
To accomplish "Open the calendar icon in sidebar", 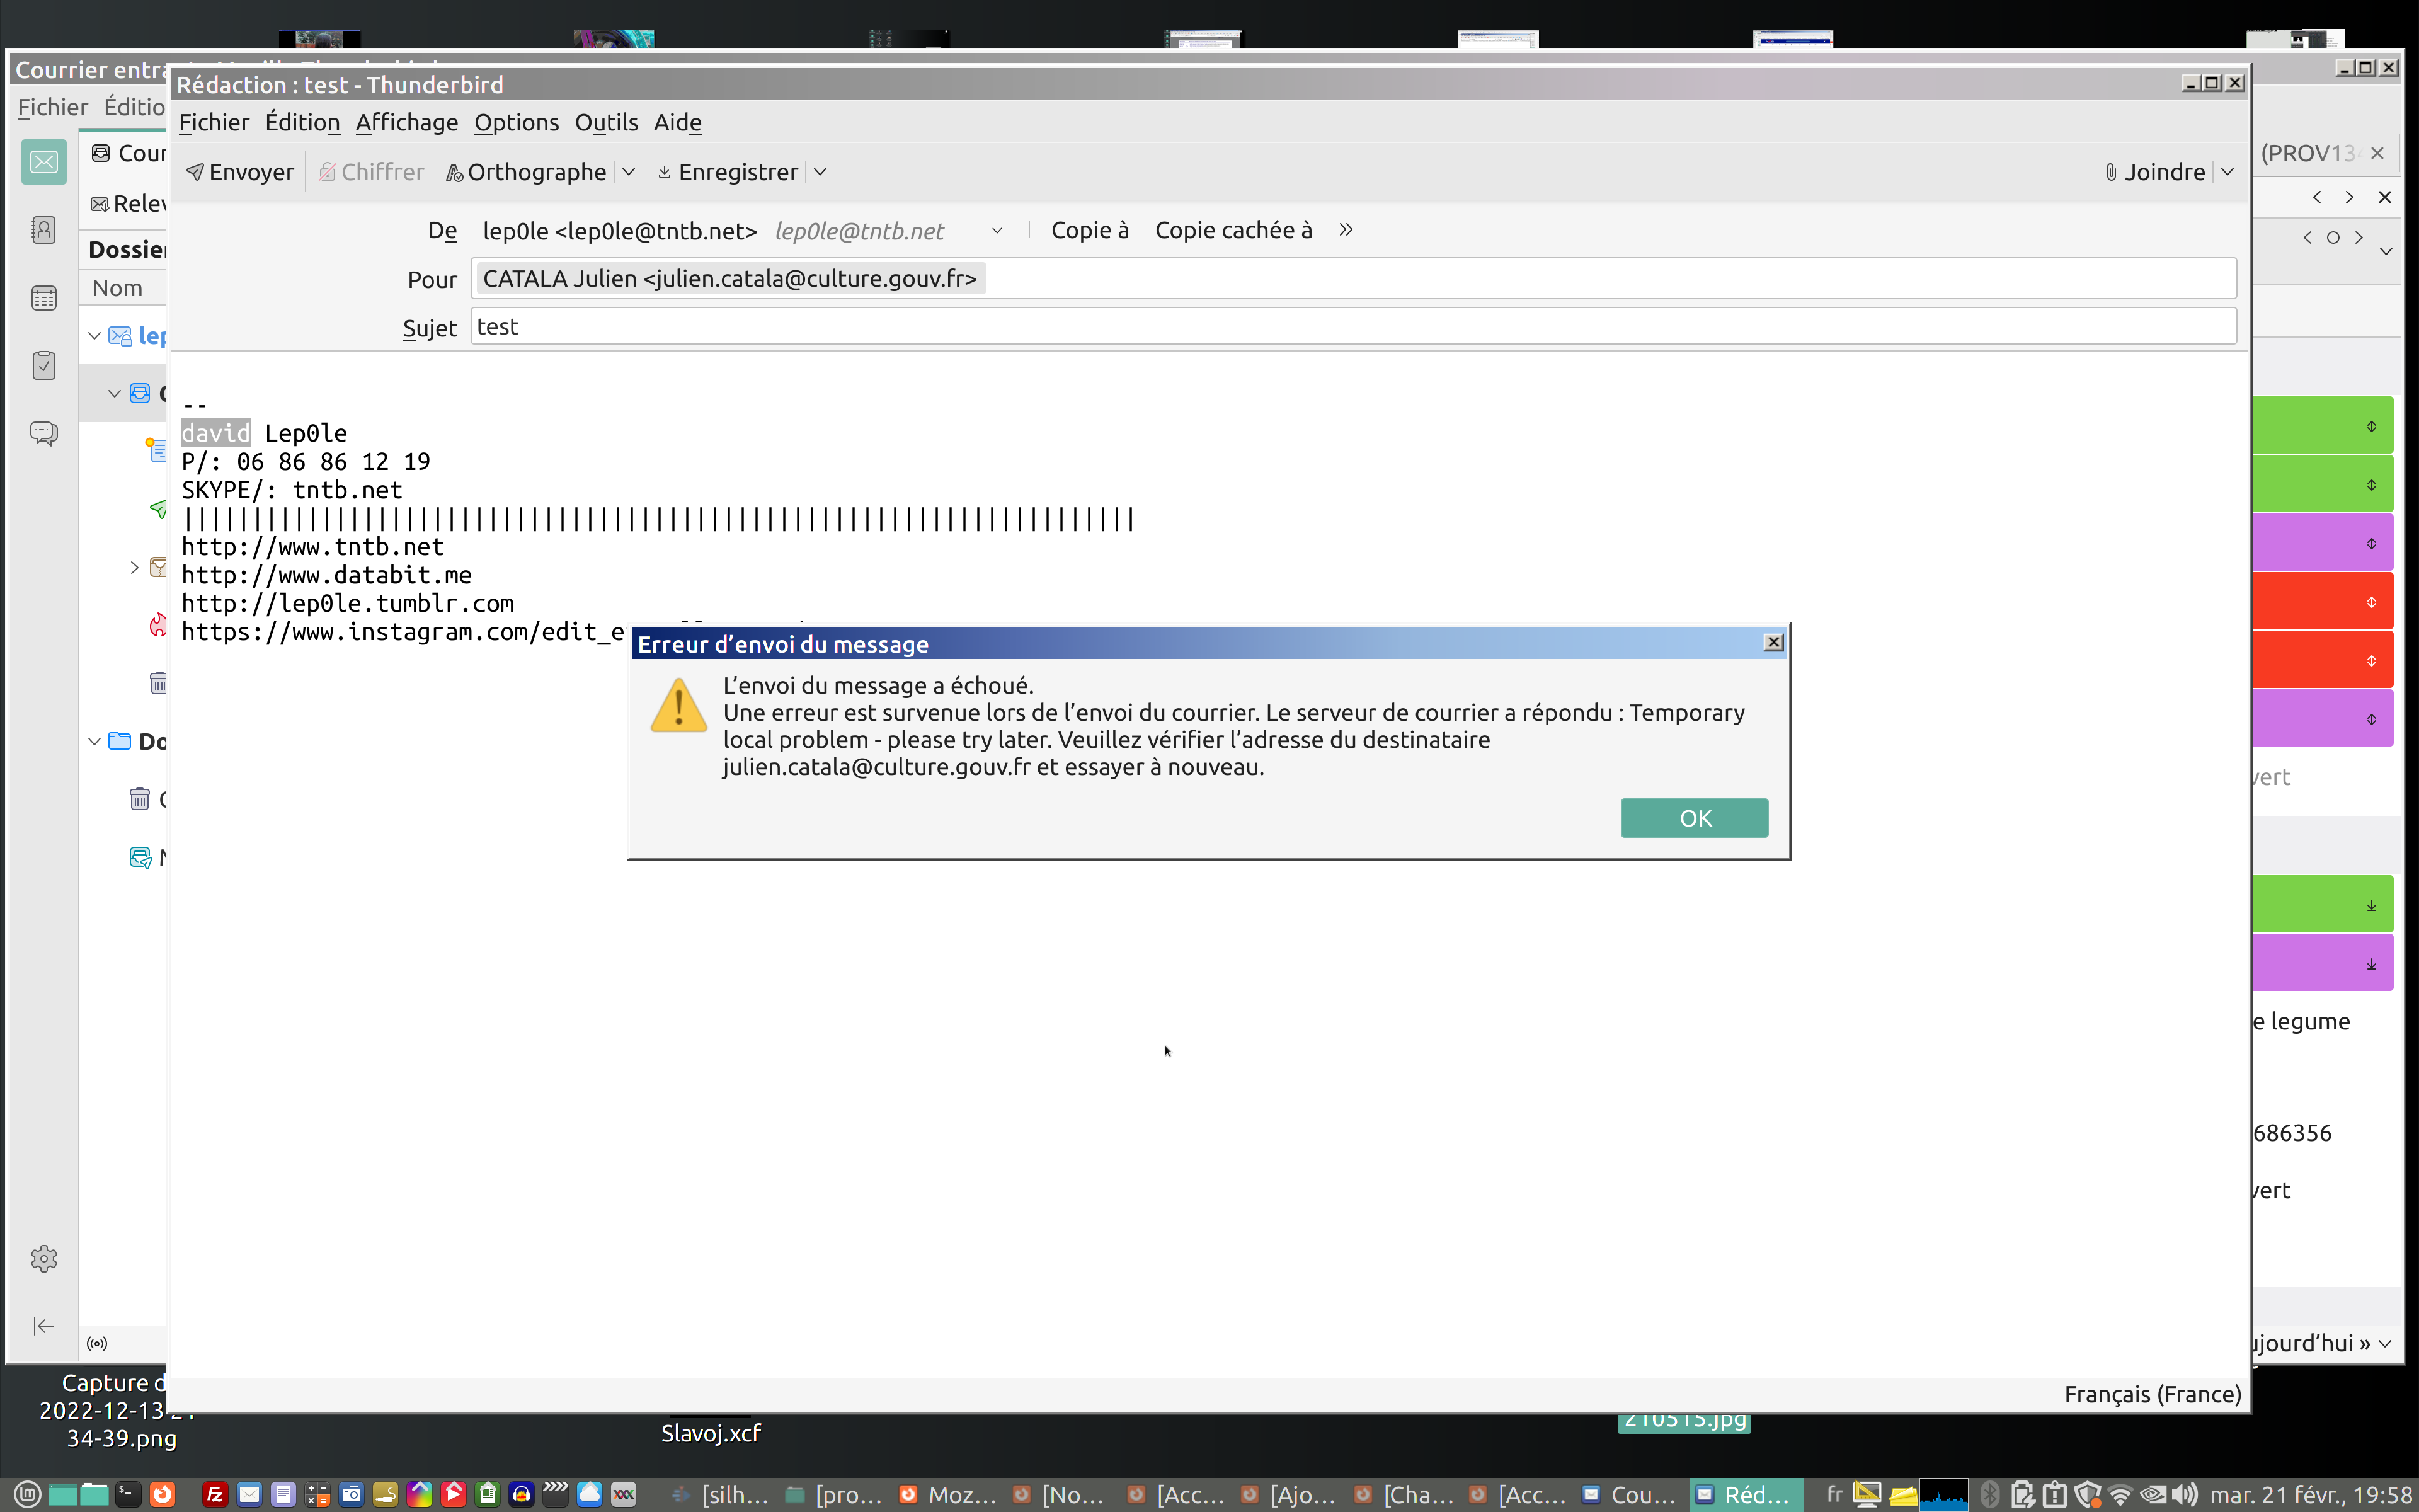I will pos(44,298).
